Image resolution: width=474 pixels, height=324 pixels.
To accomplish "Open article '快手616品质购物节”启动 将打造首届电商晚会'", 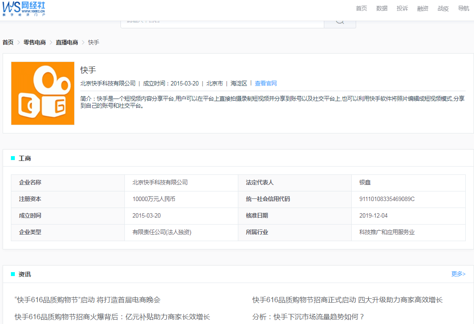I will click(87, 300).
